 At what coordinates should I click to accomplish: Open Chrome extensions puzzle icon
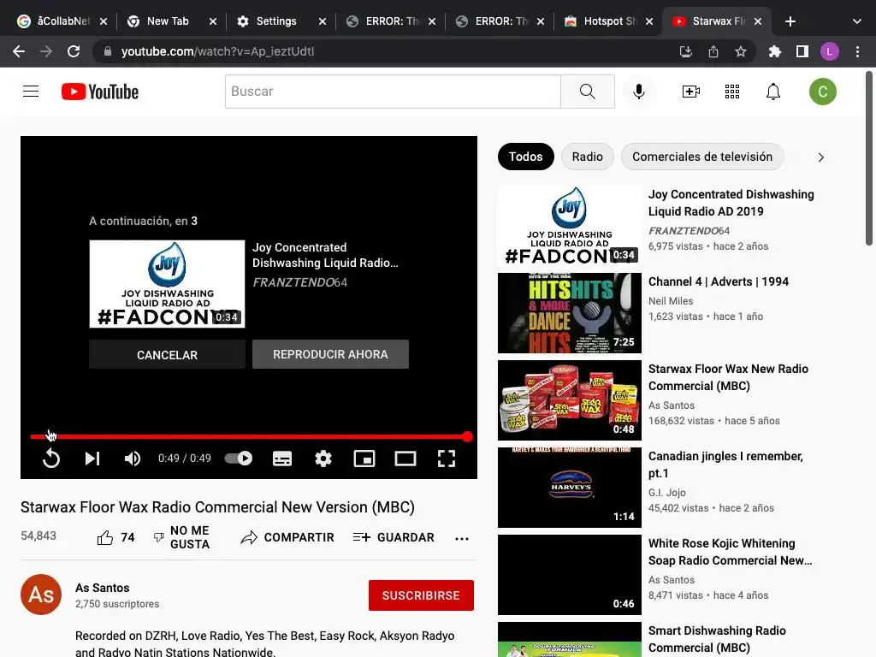click(x=774, y=51)
